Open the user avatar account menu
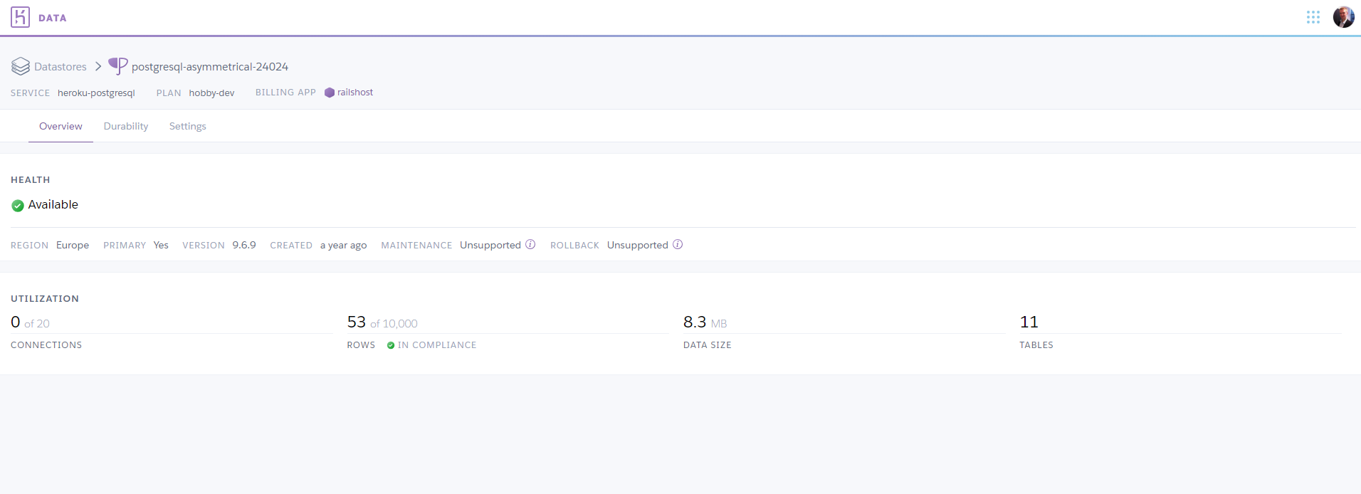Image resolution: width=1361 pixels, height=494 pixels. 1343,17
